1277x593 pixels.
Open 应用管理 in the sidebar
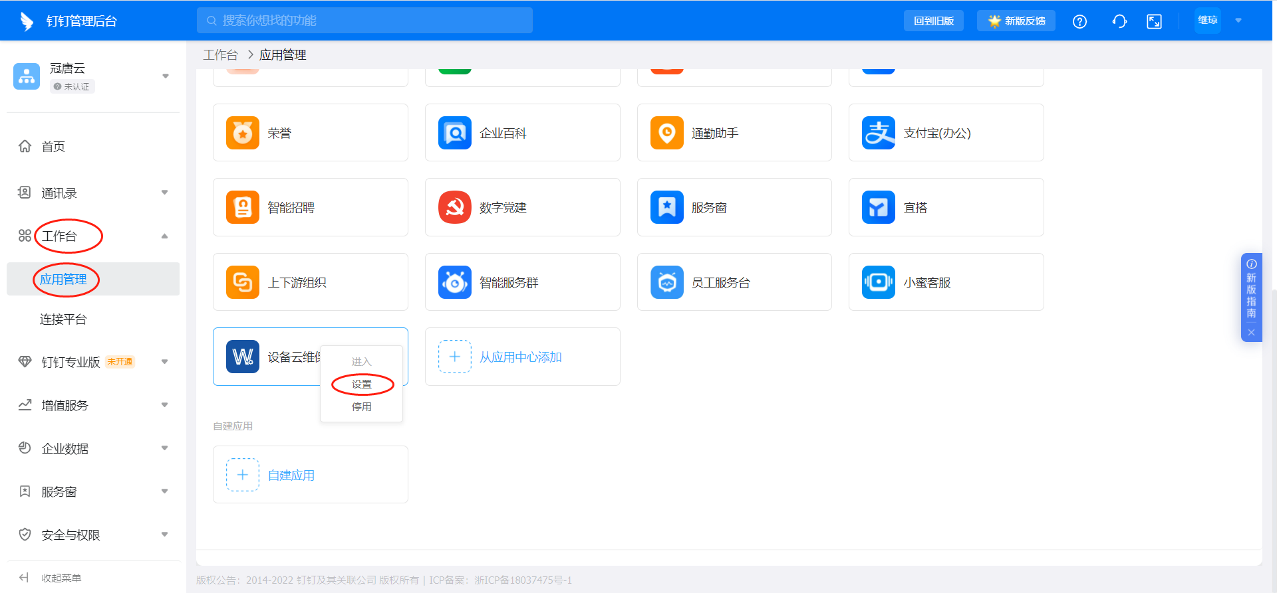[x=93, y=279]
